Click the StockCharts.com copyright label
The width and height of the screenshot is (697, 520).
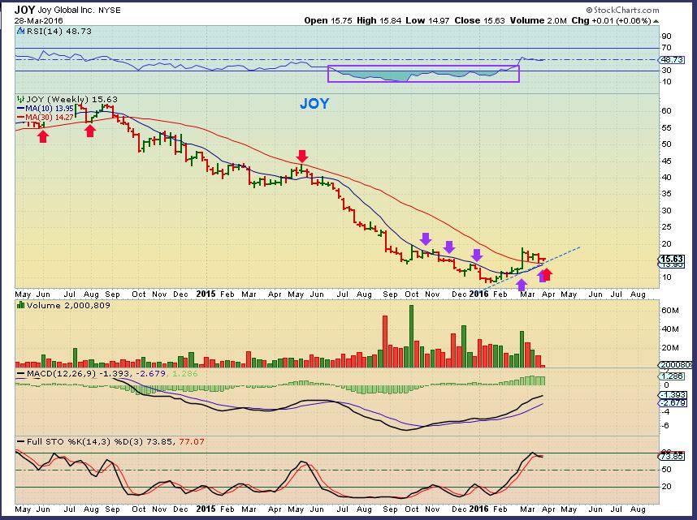click(x=622, y=10)
